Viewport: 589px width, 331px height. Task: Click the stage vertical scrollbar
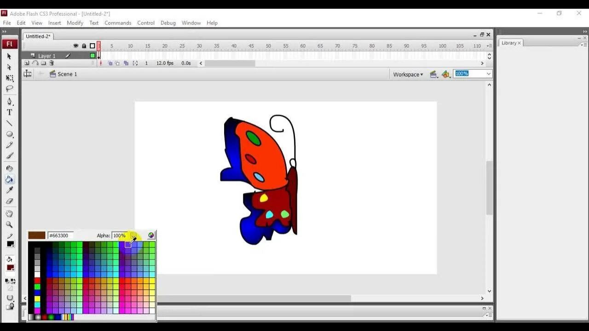489,188
